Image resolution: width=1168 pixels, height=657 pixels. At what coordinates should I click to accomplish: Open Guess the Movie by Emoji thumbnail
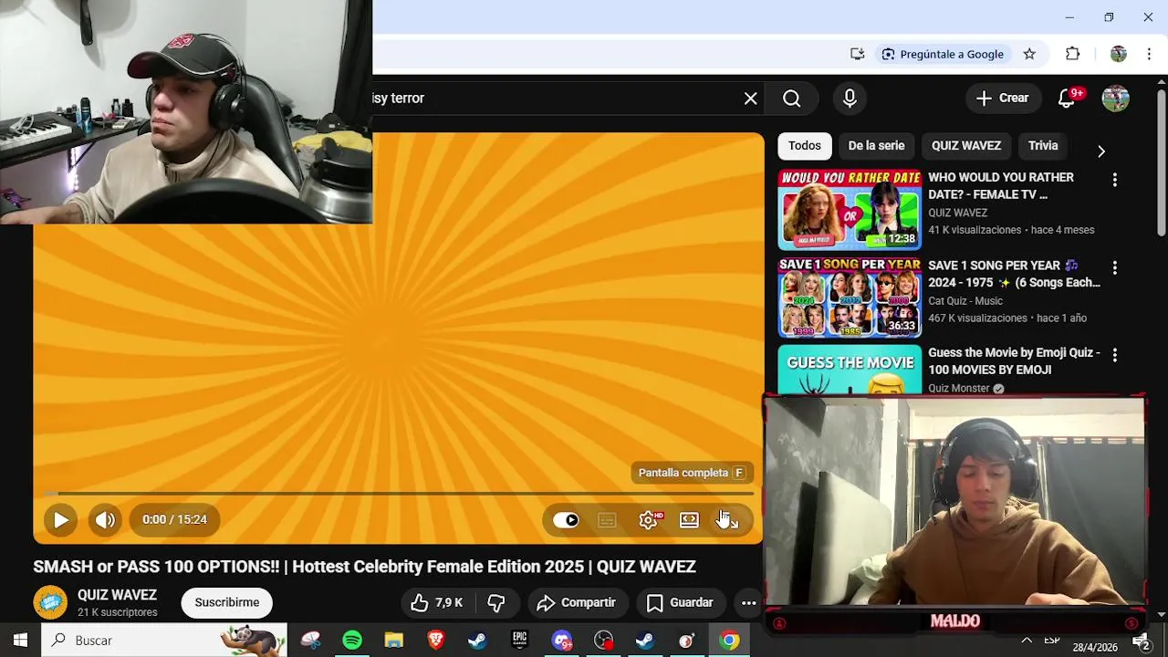[850, 370]
